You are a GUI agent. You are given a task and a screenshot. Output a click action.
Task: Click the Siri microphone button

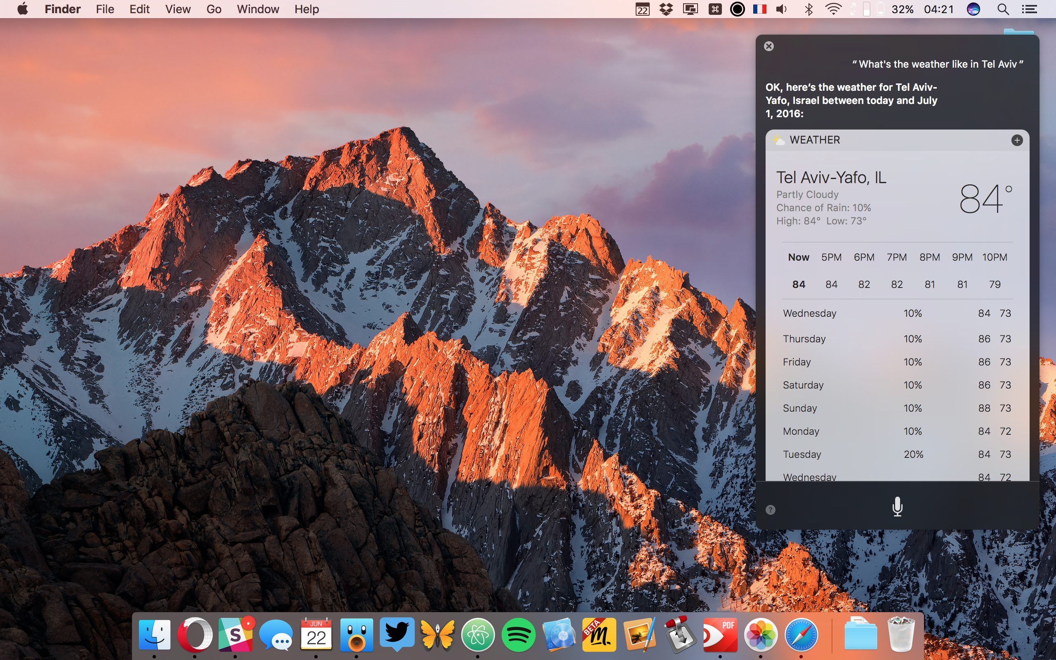(897, 507)
